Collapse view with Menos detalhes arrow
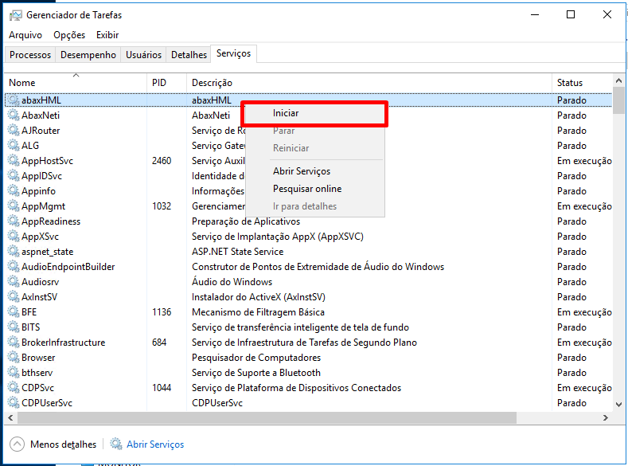 coord(17,444)
